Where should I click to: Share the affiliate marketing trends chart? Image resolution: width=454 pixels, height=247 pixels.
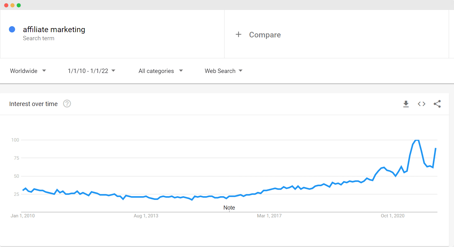437,104
